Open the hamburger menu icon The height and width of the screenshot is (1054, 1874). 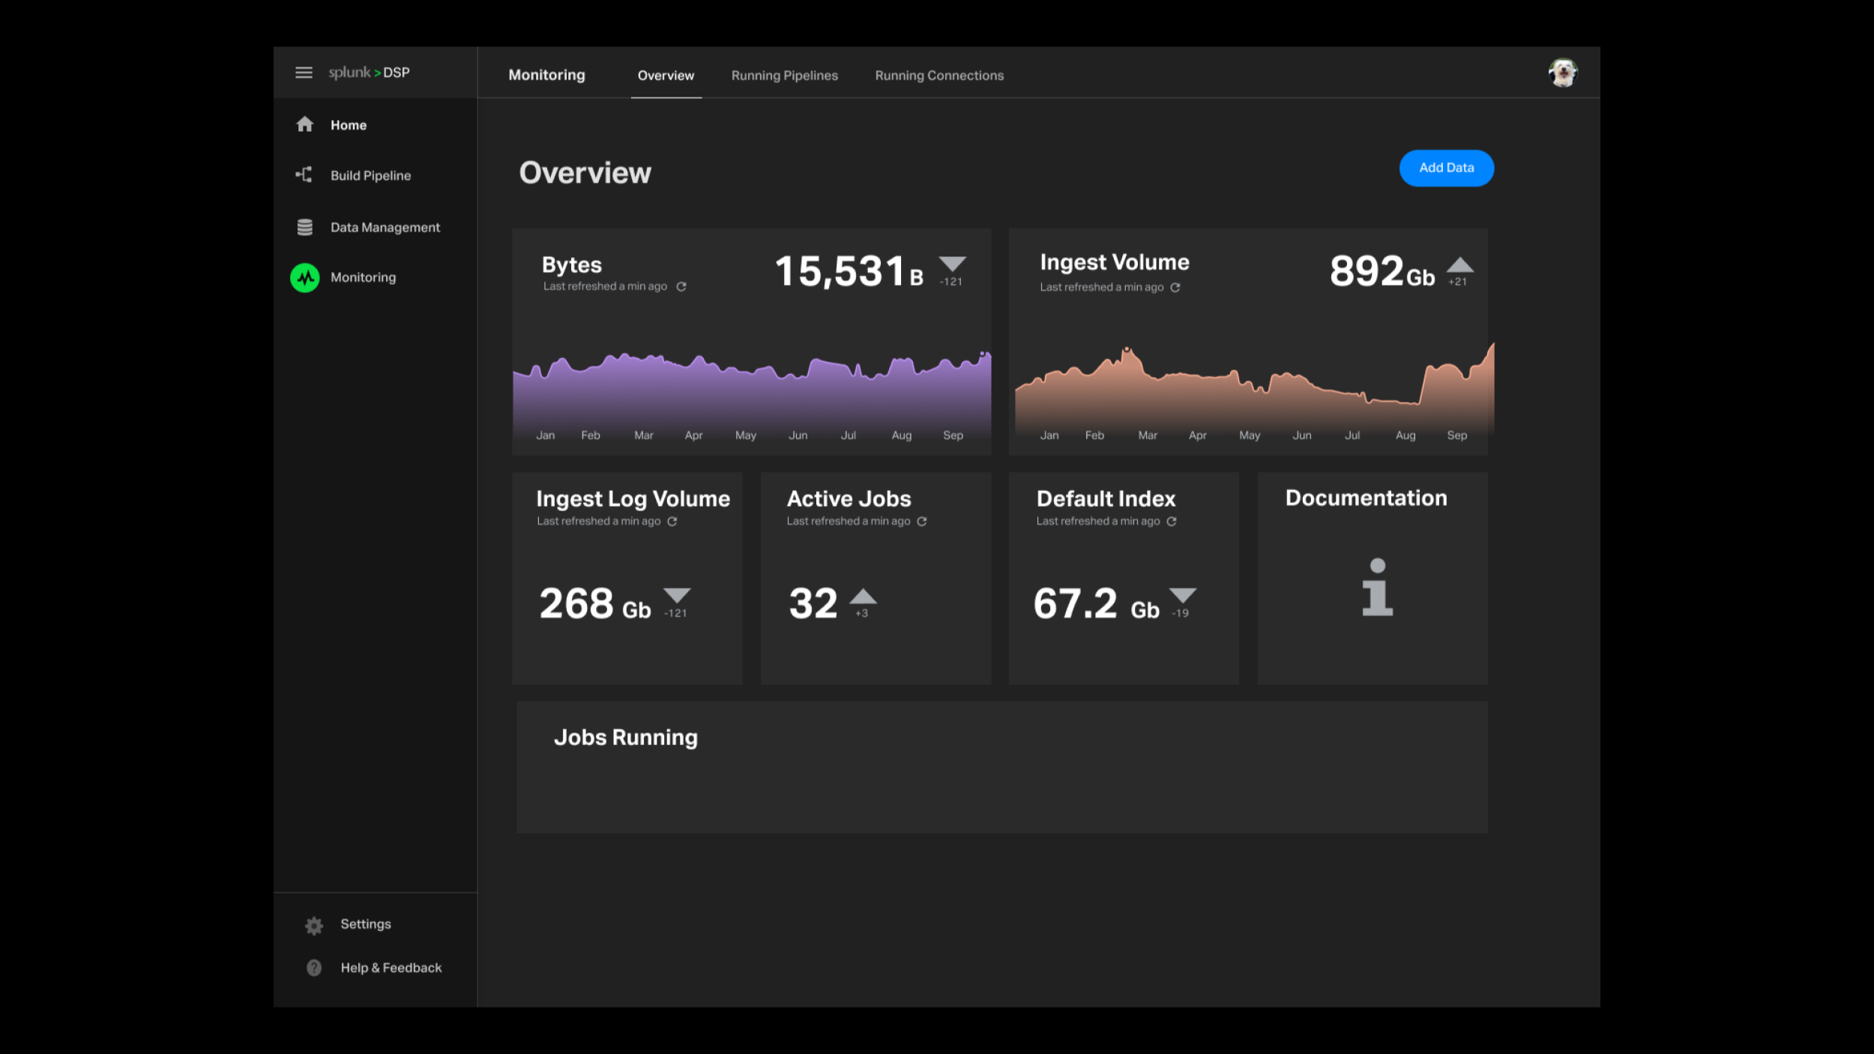304,73
